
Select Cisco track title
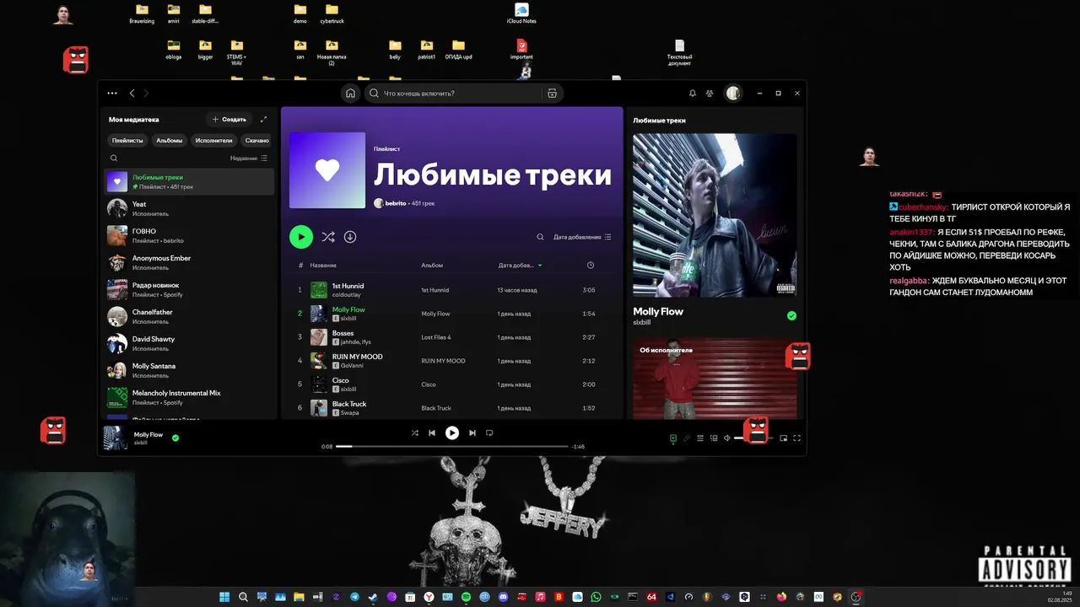(340, 380)
